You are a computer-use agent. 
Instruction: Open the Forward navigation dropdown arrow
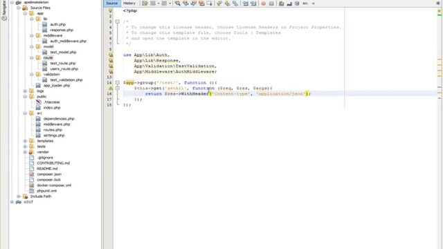coord(170,3)
